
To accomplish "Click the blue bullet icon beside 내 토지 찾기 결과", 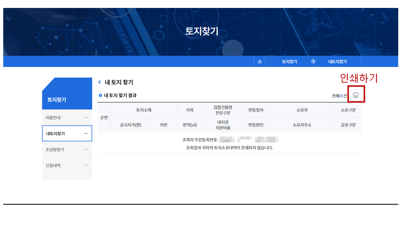I will tap(101, 96).
